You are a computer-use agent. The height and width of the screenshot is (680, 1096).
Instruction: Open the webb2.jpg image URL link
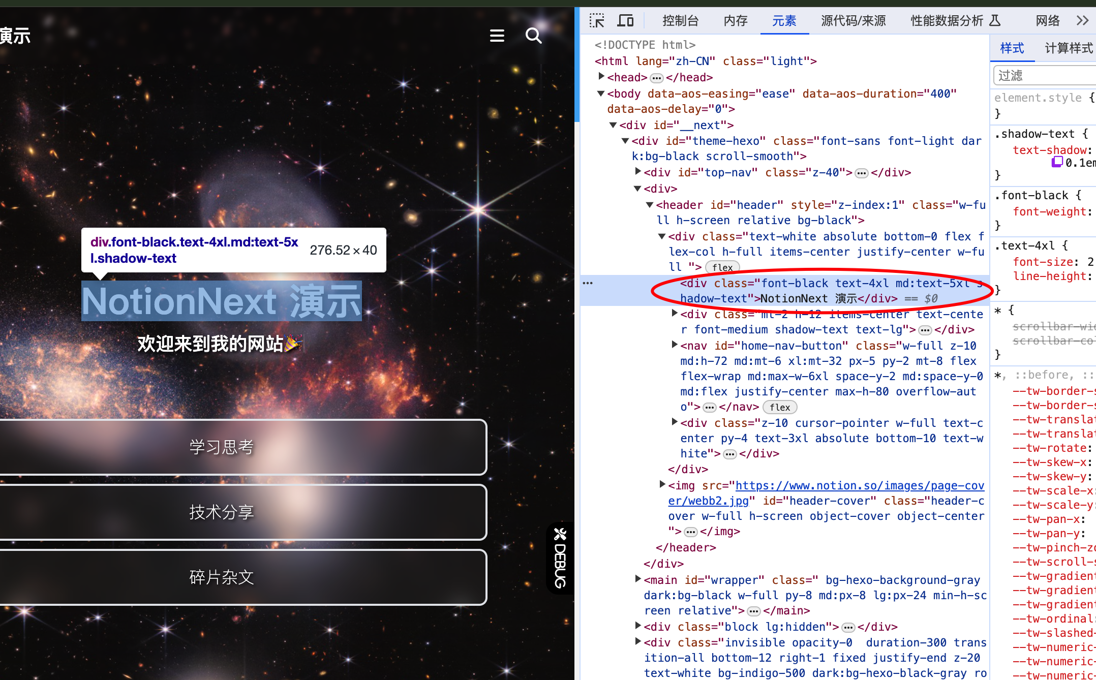pos(826,493)
